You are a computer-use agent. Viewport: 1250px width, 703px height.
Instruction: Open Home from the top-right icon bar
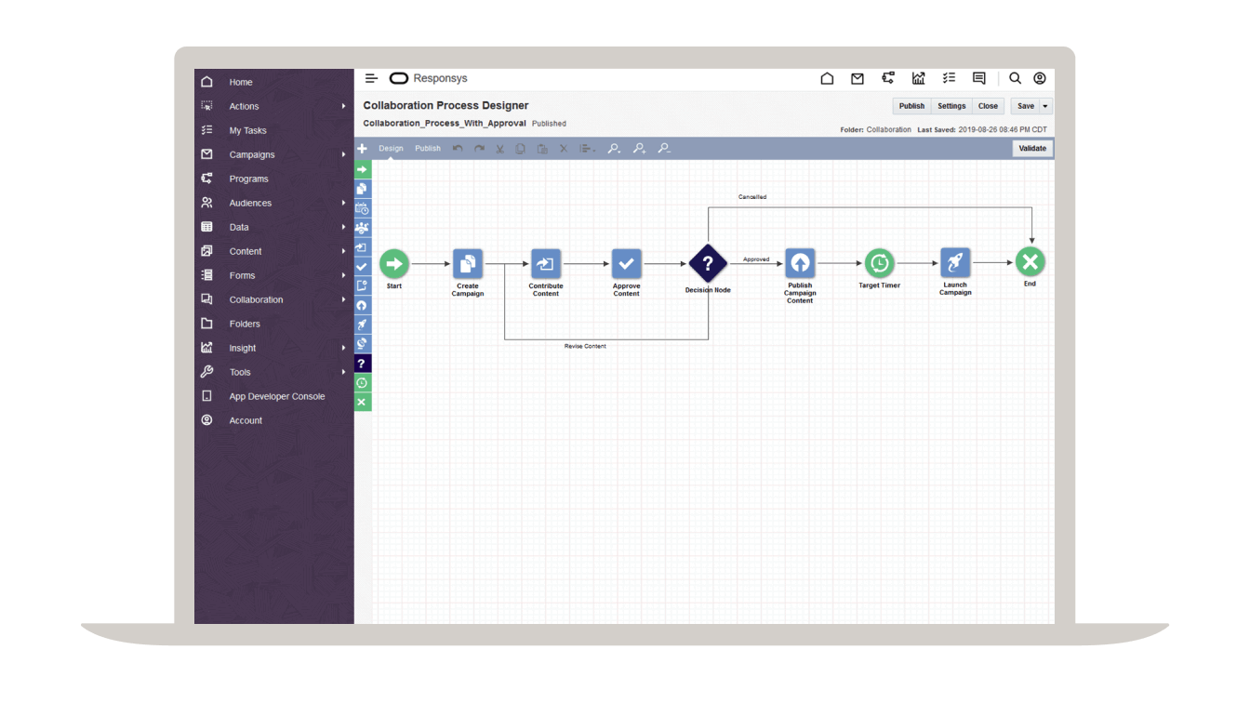(x=827, y=79)
